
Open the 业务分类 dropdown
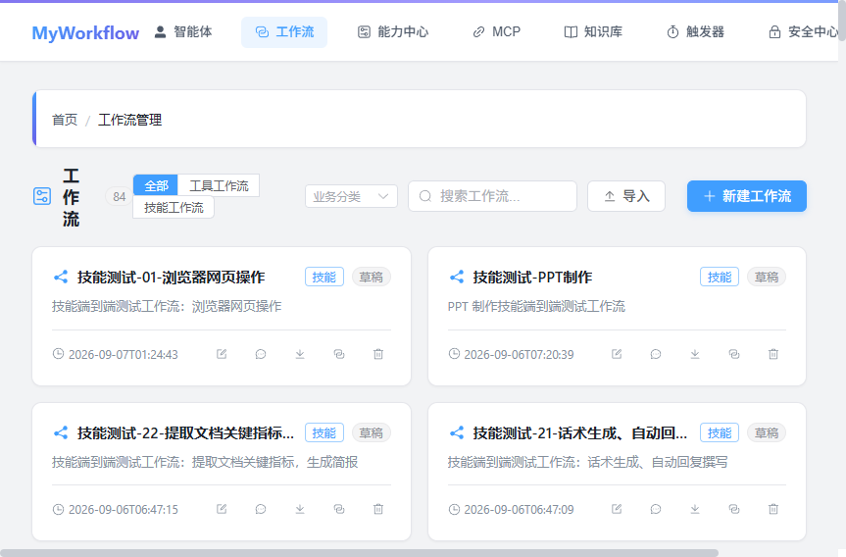(351, 196)
